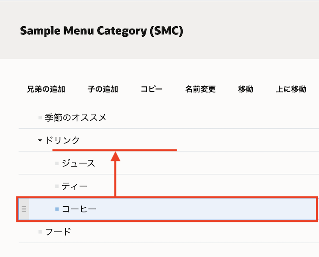
Task: Click the drag handle on the コーヒー row
Action: click(24, 209)
